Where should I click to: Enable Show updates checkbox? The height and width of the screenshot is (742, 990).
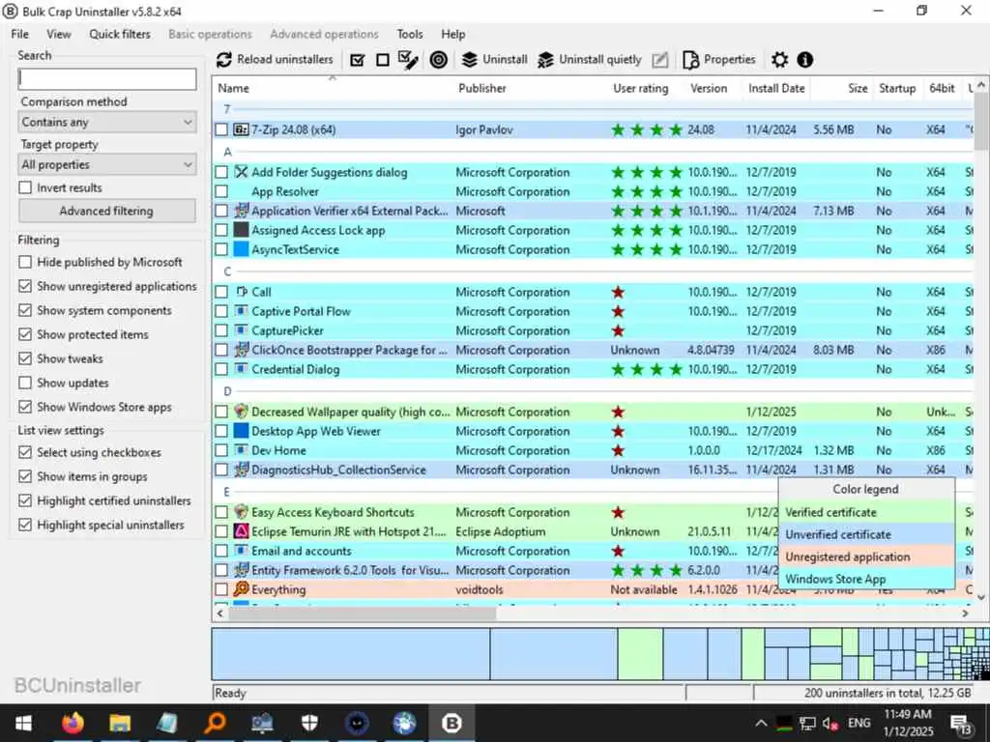(x=25, y=383)
